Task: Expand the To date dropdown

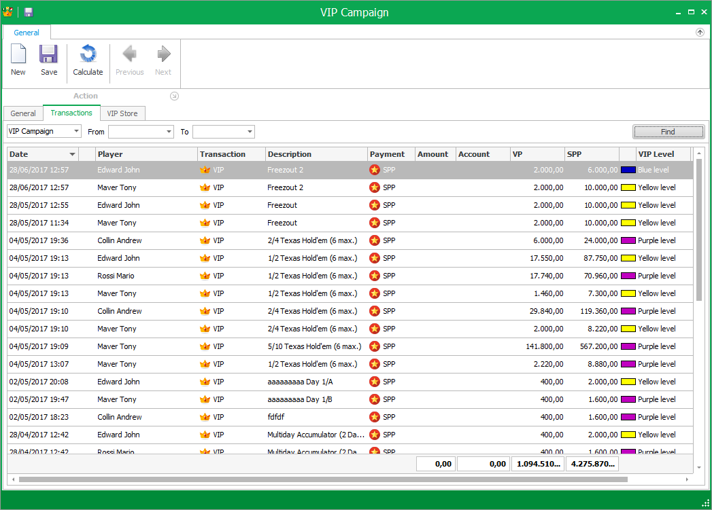Action: coord(250,132)
